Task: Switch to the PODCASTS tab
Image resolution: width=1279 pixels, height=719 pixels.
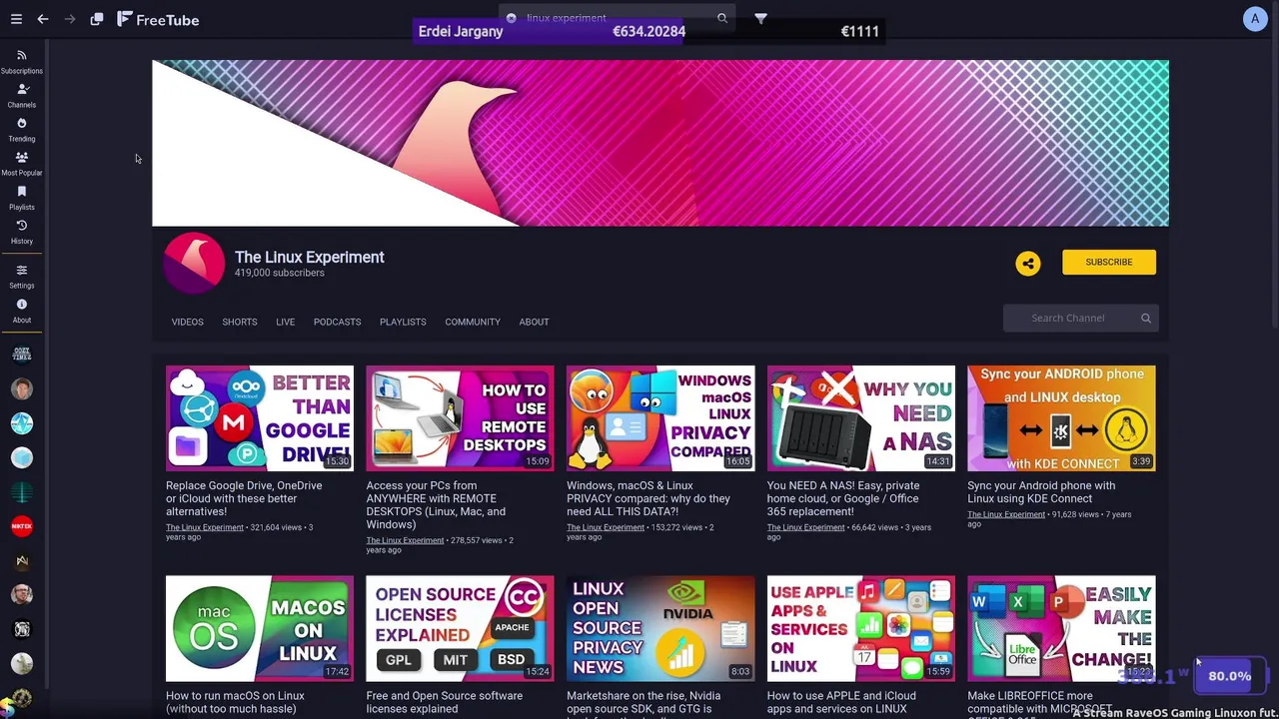Action: point(337,322)
